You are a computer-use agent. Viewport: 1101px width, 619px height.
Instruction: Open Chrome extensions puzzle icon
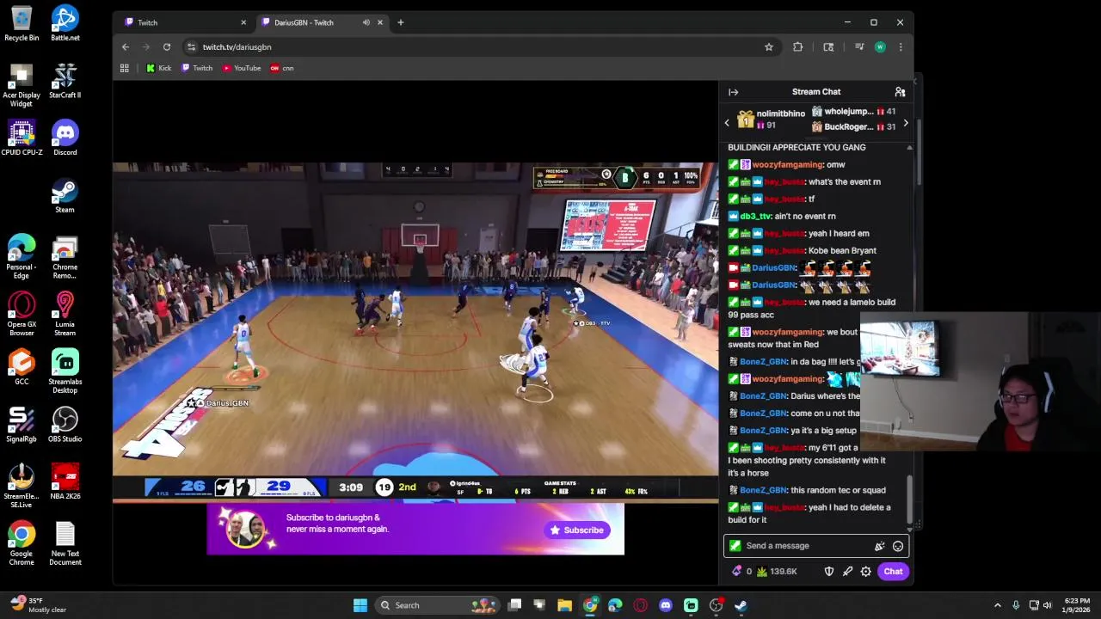[x=798, y=47]
